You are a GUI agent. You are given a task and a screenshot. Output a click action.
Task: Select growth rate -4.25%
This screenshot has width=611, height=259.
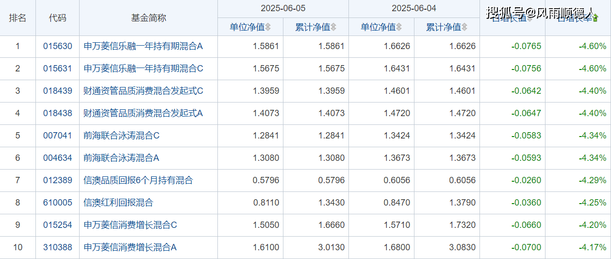(592, 203)
